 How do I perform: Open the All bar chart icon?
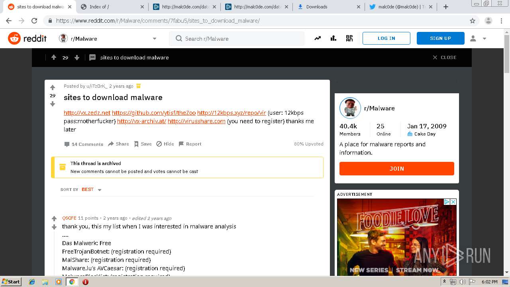[333, 38]
